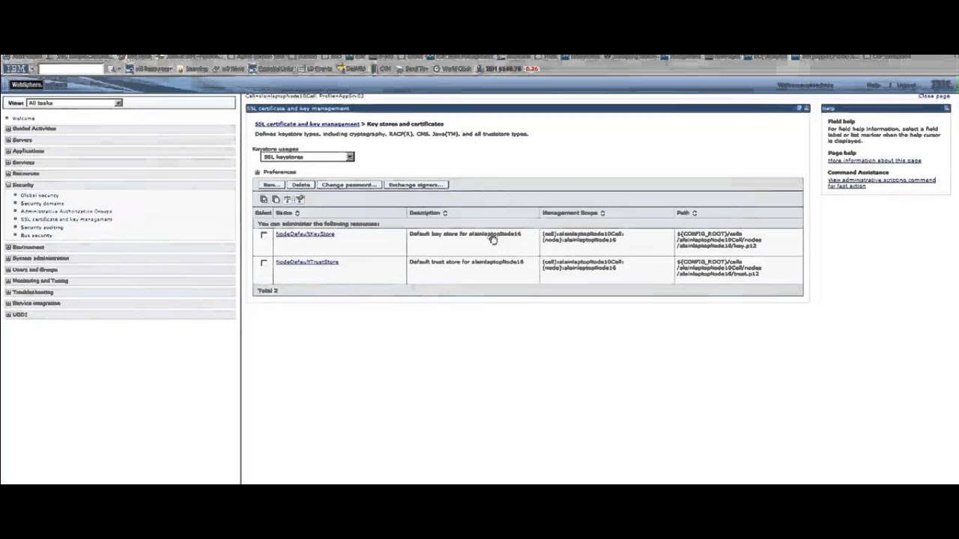Viewport: 959px width, 539px height.
Task: Expand Service integration navigation group
Action: coord(8,303)
